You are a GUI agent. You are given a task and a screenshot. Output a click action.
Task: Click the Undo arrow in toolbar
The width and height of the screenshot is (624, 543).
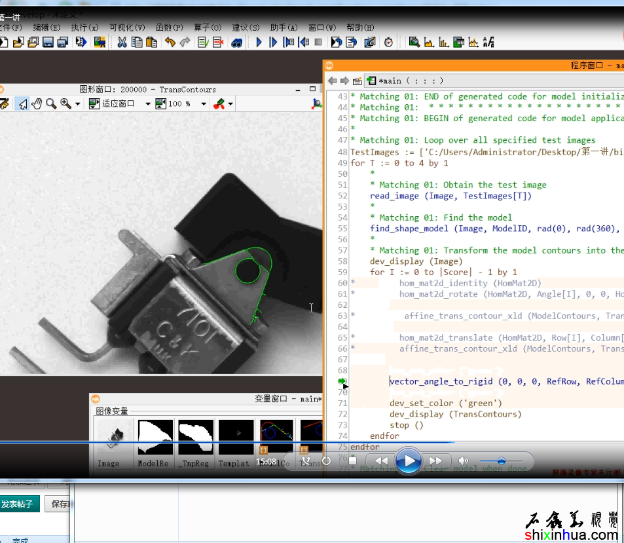[170, 43]
